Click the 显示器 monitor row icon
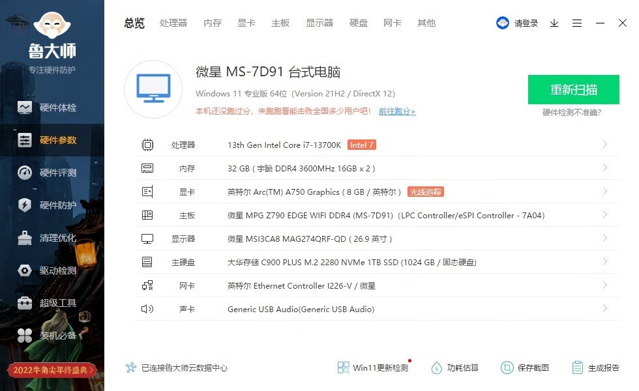Screen dimensions: 639x391 tap(147, 239)
